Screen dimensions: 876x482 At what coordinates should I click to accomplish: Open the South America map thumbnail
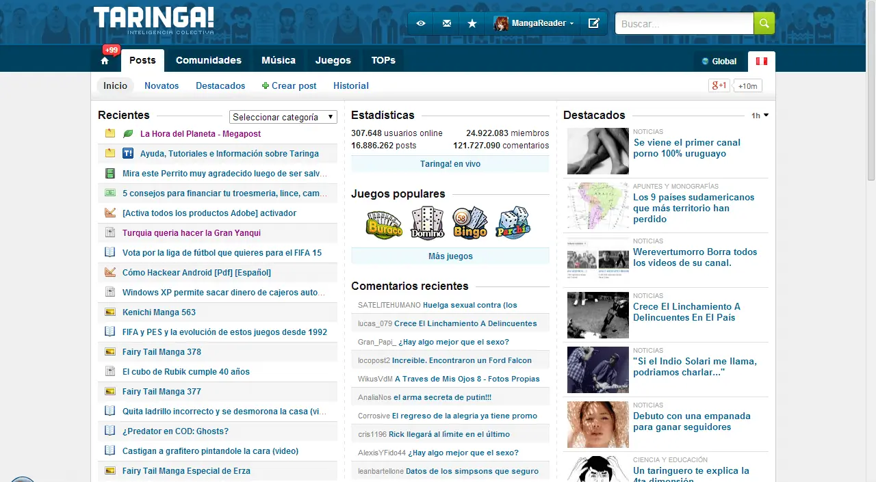[x=597, y=206]
